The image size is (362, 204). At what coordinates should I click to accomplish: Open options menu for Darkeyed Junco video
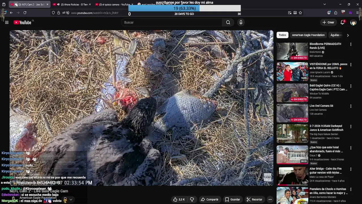coord(351,126)
